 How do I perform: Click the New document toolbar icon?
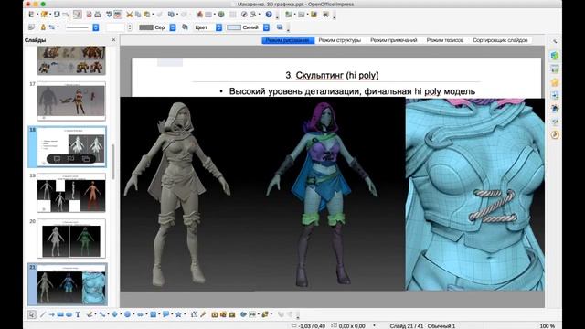click(x=31, y=15)
